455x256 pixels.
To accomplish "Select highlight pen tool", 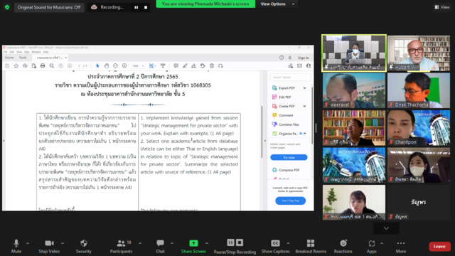I will tap(185, 66).
